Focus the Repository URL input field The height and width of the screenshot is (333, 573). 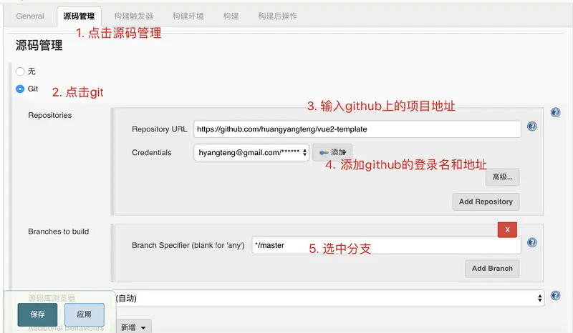(x=357, y=129)
